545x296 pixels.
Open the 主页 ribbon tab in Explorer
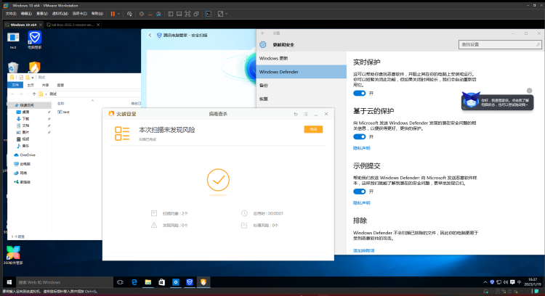coord(31,85)
